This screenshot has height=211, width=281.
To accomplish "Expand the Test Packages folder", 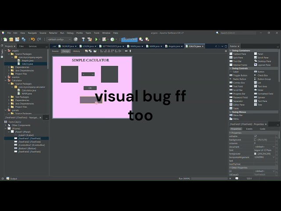I will 9,97.
